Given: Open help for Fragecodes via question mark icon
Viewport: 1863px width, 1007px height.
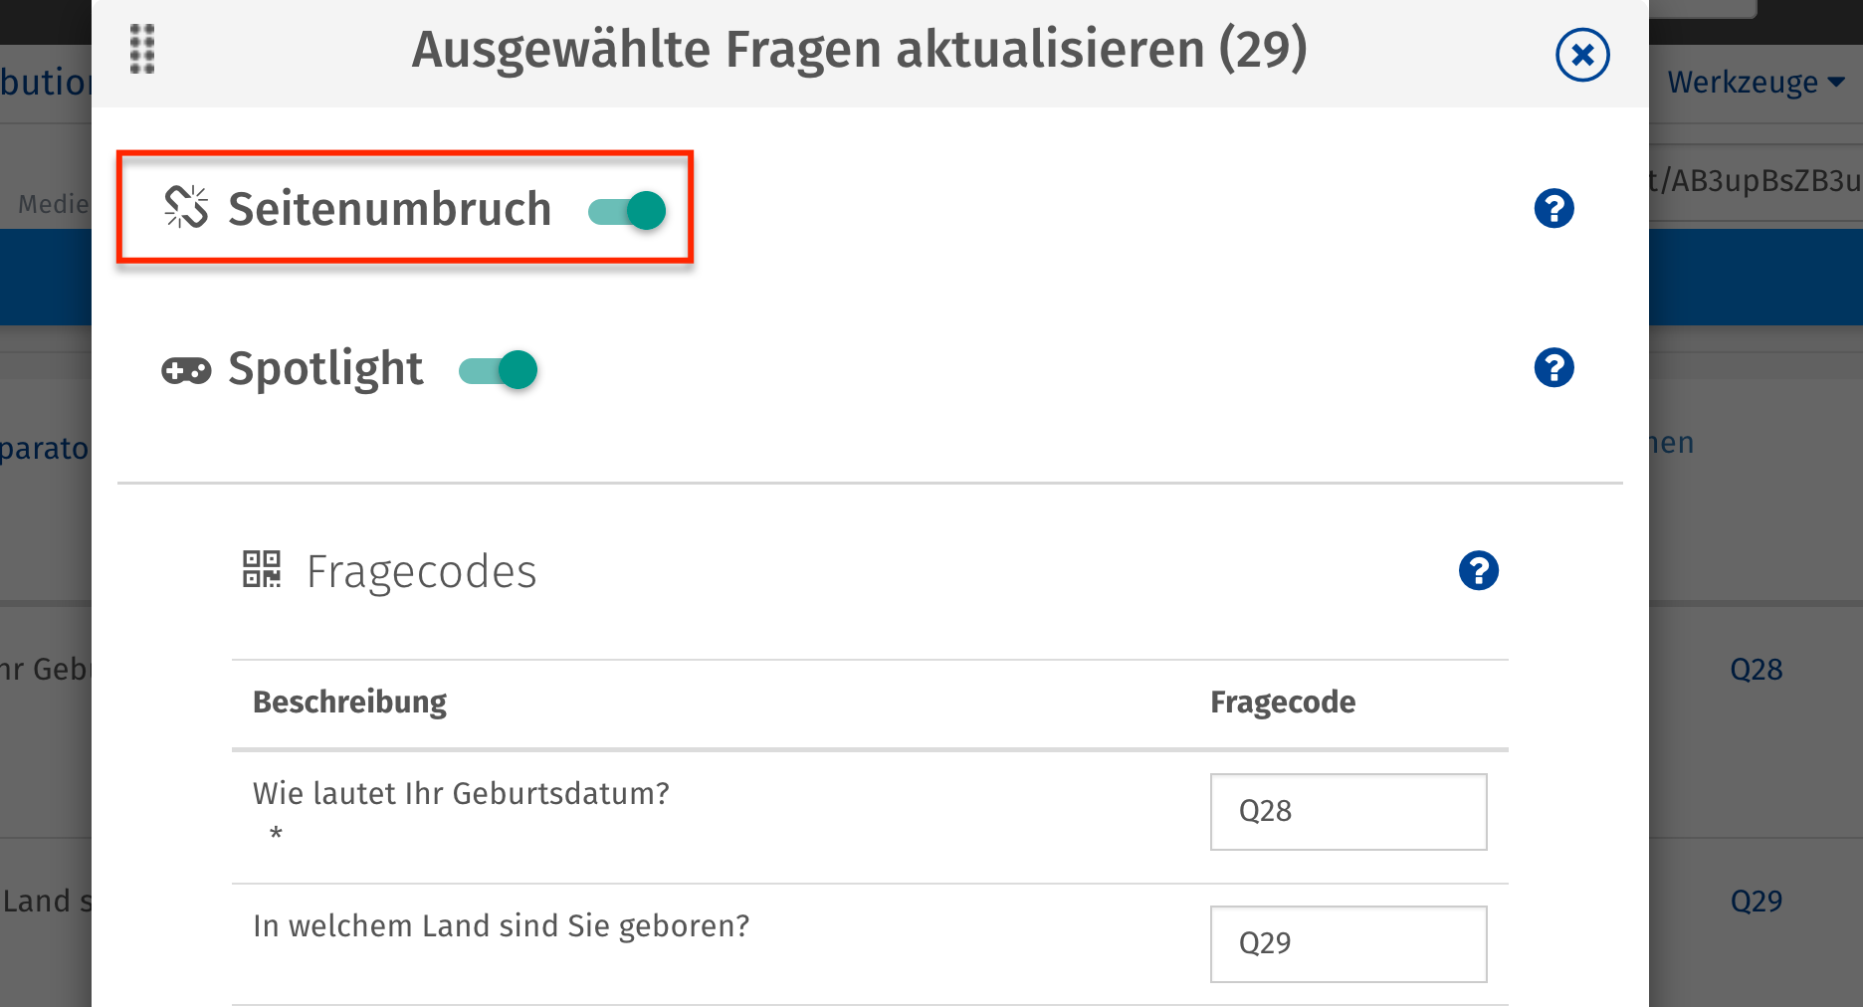Looking at the screenshot, I should (1479, 570).
